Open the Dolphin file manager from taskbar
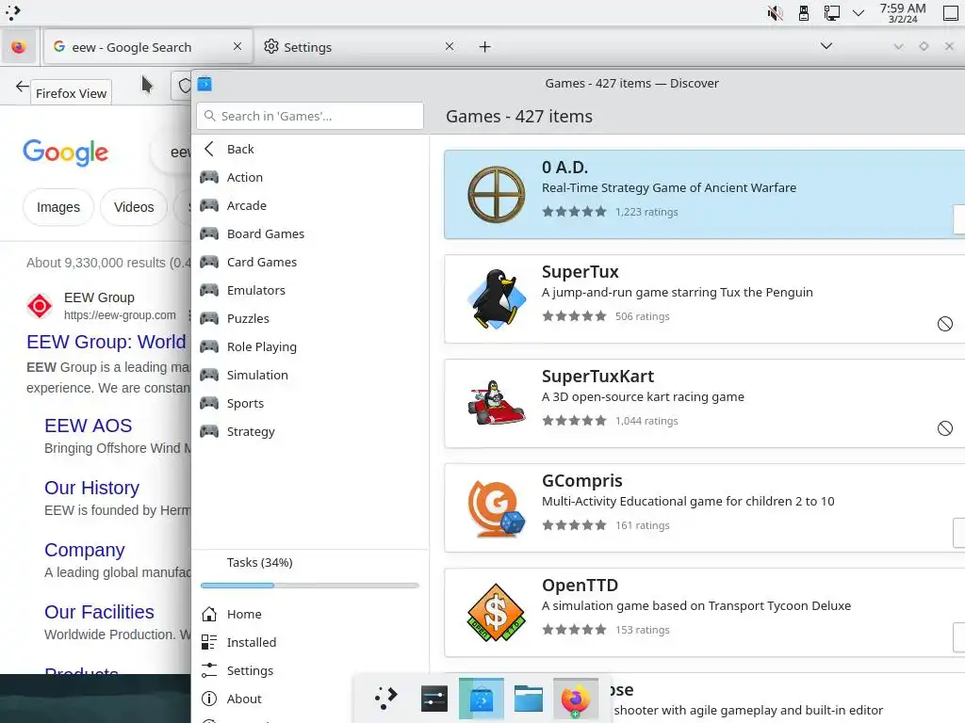Screen dimensions: 965x723 tap(528, 699)
